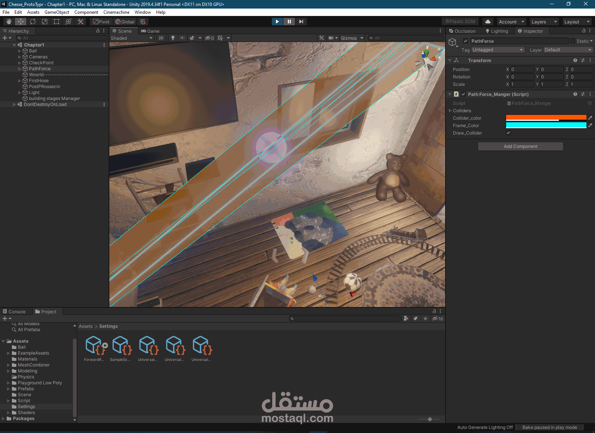Select the Scale tool

[45, 22]
